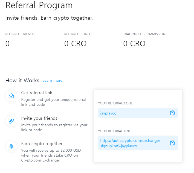Click the 'Invite your friends' step title

(39, 118)
